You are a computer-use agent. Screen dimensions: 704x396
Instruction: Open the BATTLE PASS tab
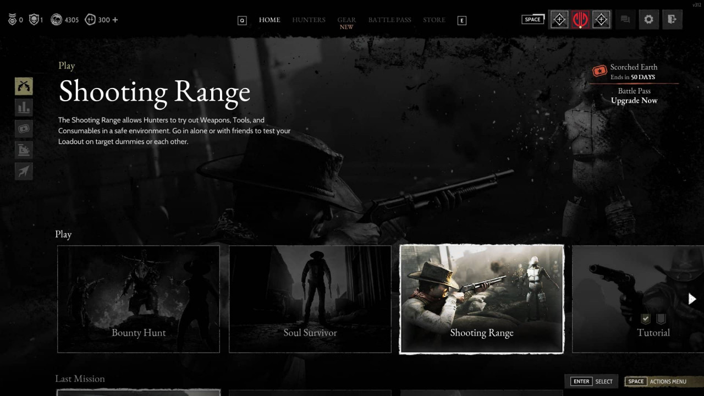[389, 20]
